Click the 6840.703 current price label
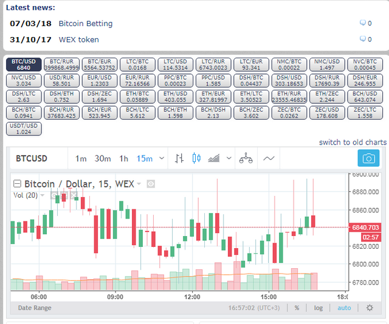This screenshot has width=389, height=324. 365,228
